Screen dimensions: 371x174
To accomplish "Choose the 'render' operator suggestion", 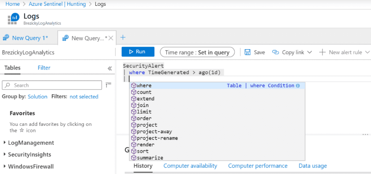I will click(217, 144).
